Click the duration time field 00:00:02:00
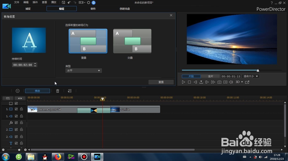The height and width of the screenshot is (161, 288). (x=22, y=65)
